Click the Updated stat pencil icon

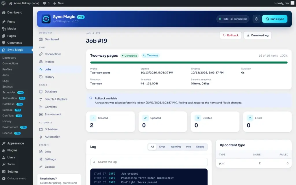point(145,118)
